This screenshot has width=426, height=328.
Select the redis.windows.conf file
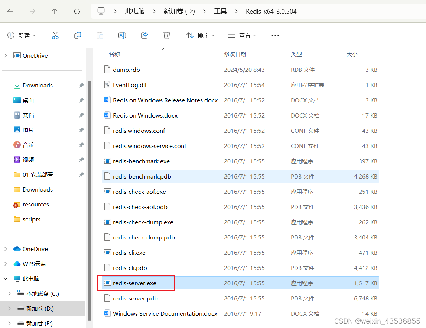coord(240,131)
